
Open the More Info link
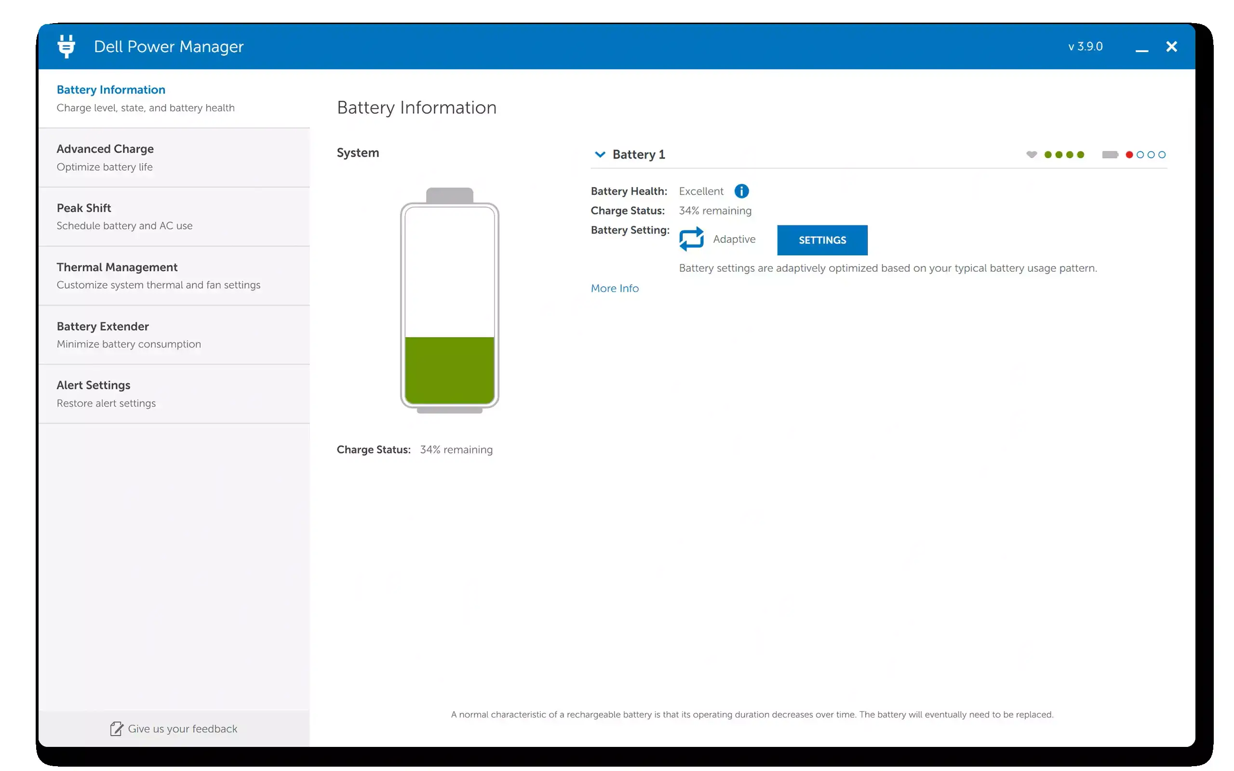point(615,288)
